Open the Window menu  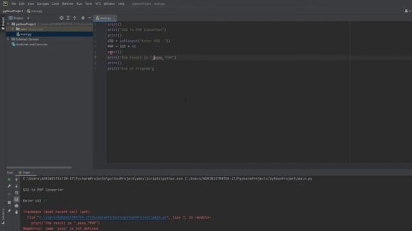[109, 4]
